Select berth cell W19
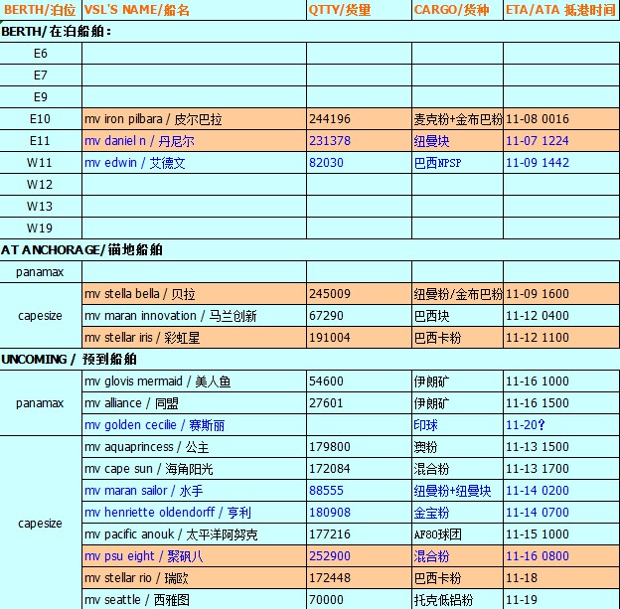The height and width of the screenshot is (609, 620). tap(41, 228)
